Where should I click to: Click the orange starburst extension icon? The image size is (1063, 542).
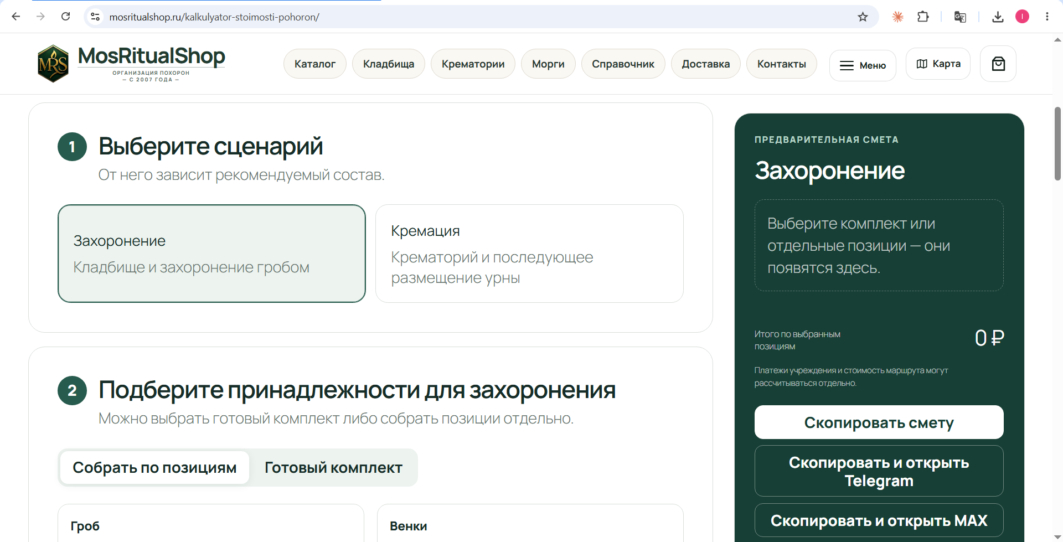[x=897, y=17]
